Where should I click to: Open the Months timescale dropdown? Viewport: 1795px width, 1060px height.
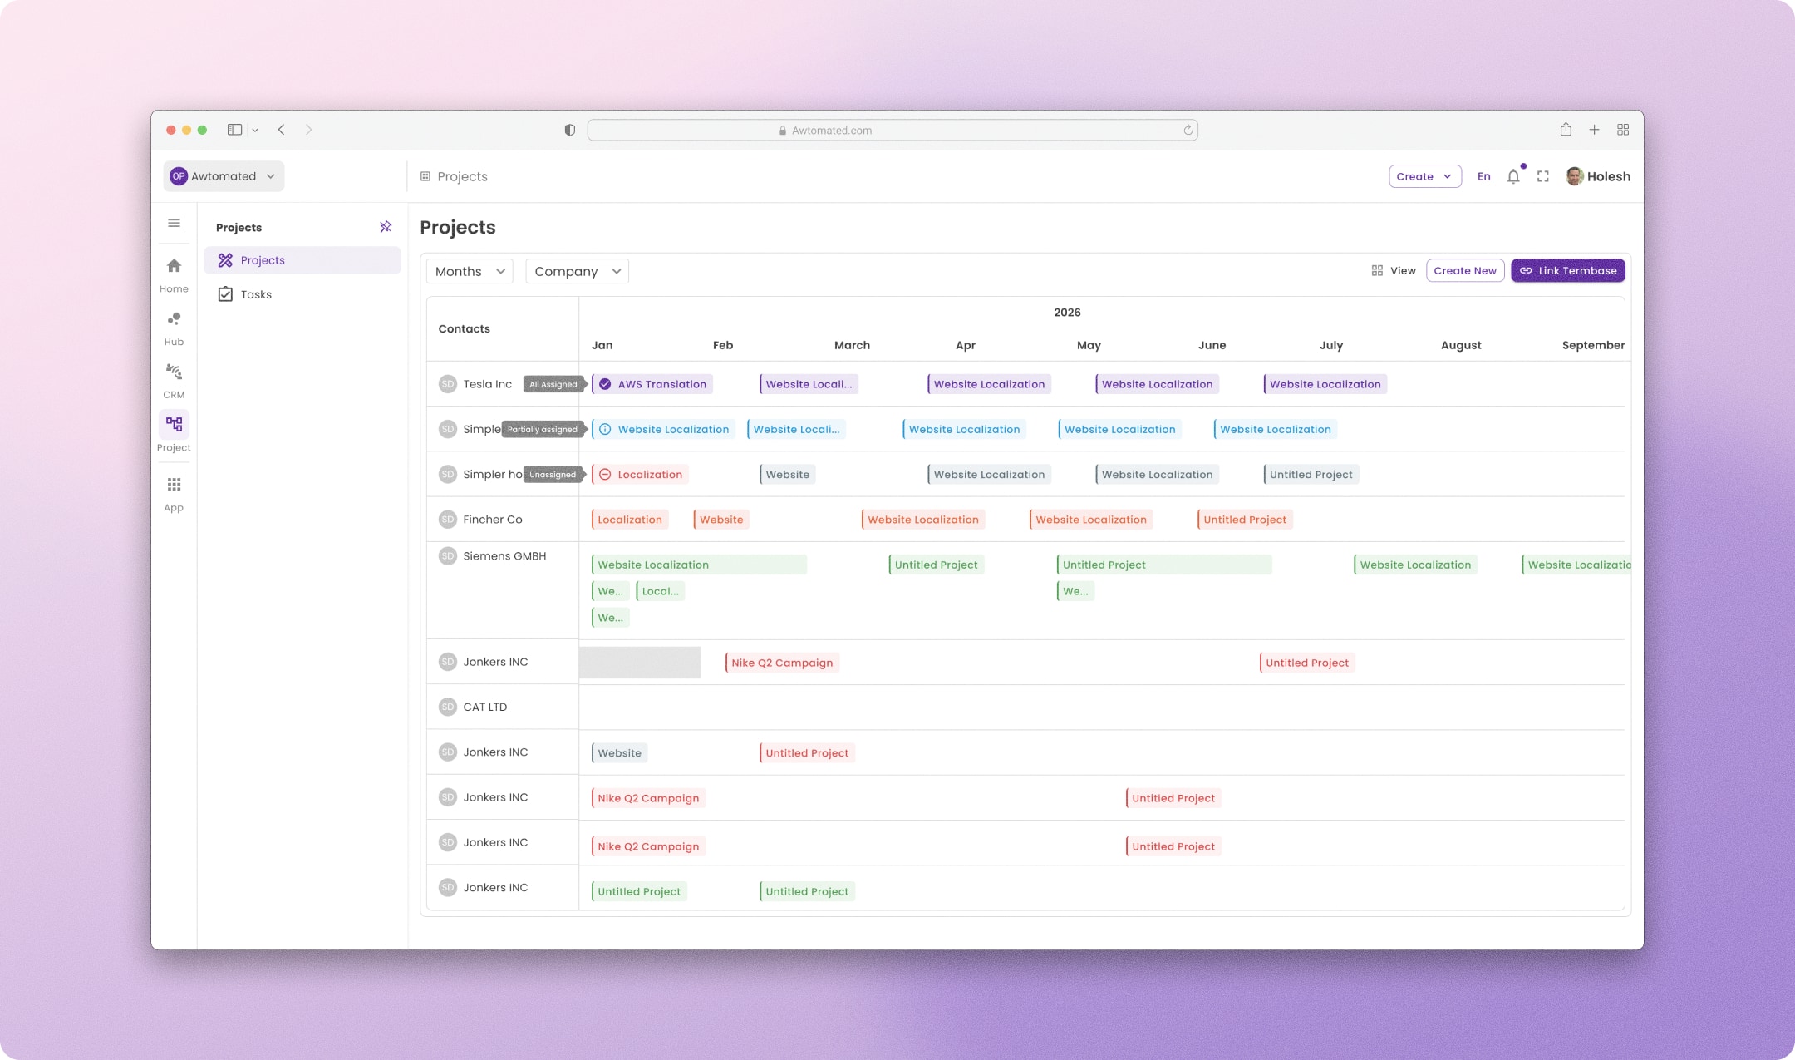470,271
